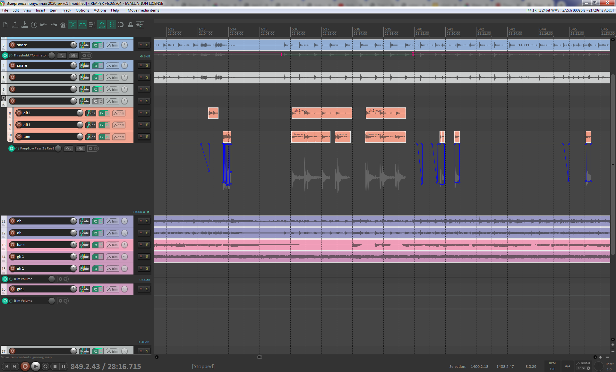616x372 pixels.
Task: Toggle move envelope points with items icon
Action: pyautogui.click(x=102, y=25)
